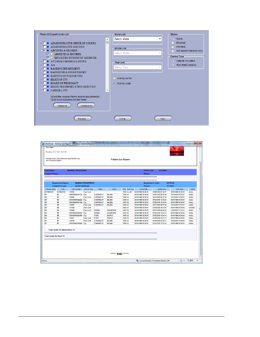This screenshot has height=337, width=260.
Task: Click the blue fleet icon beside BARBERING & COSMETOLOGY
Action: [x=48, y=72]
